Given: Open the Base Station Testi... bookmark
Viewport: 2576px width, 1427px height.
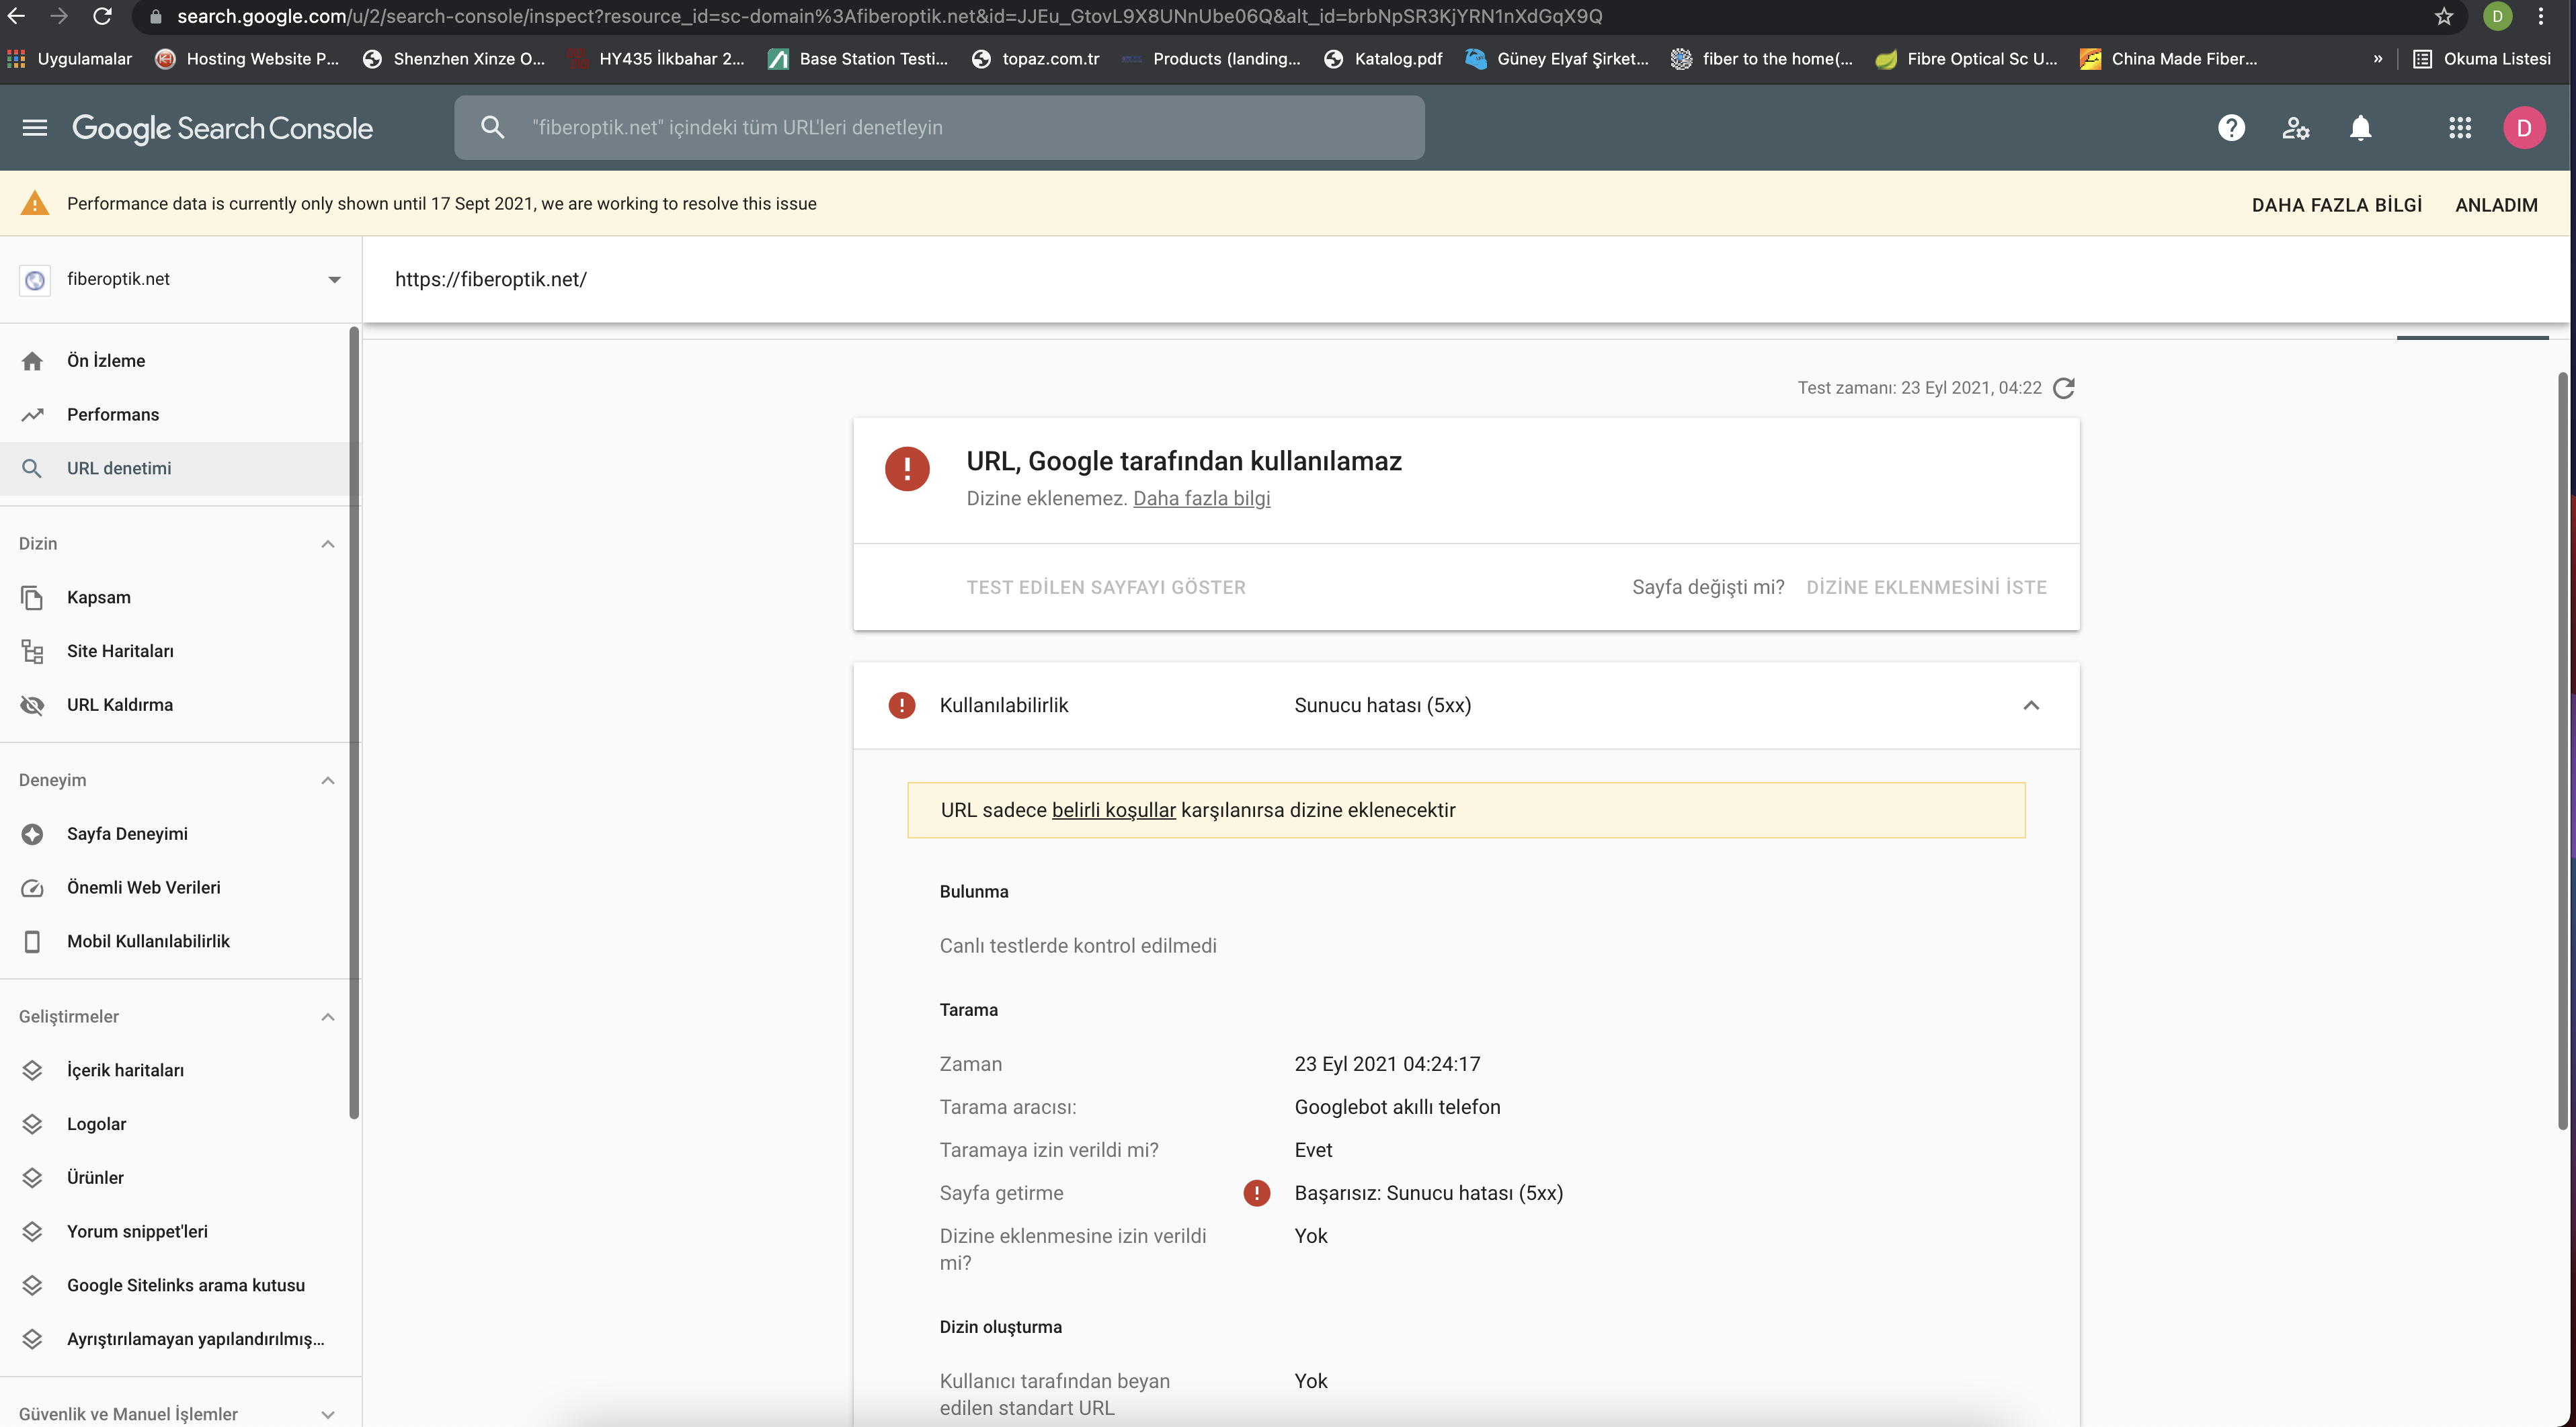Looking at the screenshot, I should pyautogui.click(x=859, y=59).
